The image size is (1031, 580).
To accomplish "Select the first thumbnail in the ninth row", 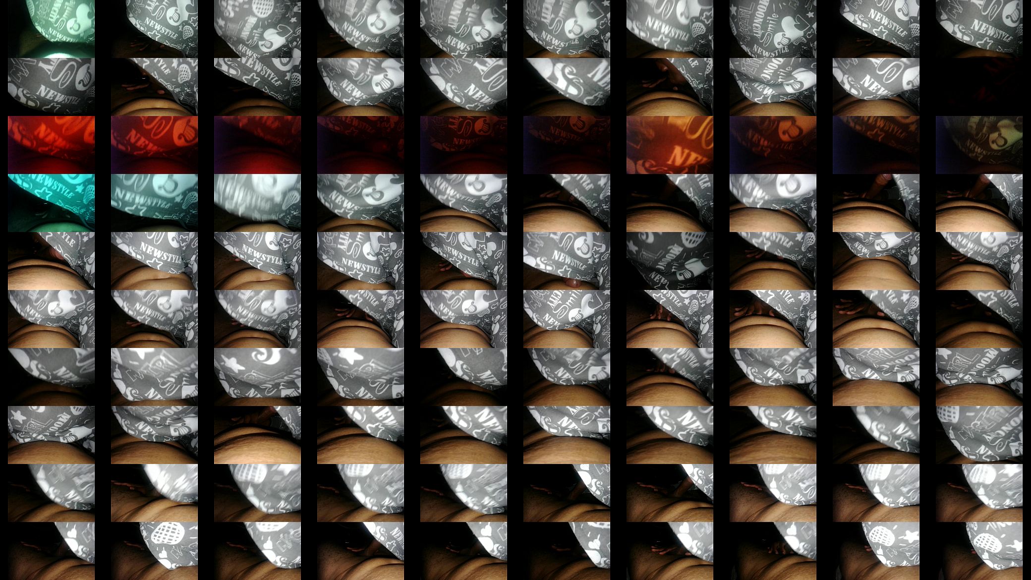I will point(51,493).
